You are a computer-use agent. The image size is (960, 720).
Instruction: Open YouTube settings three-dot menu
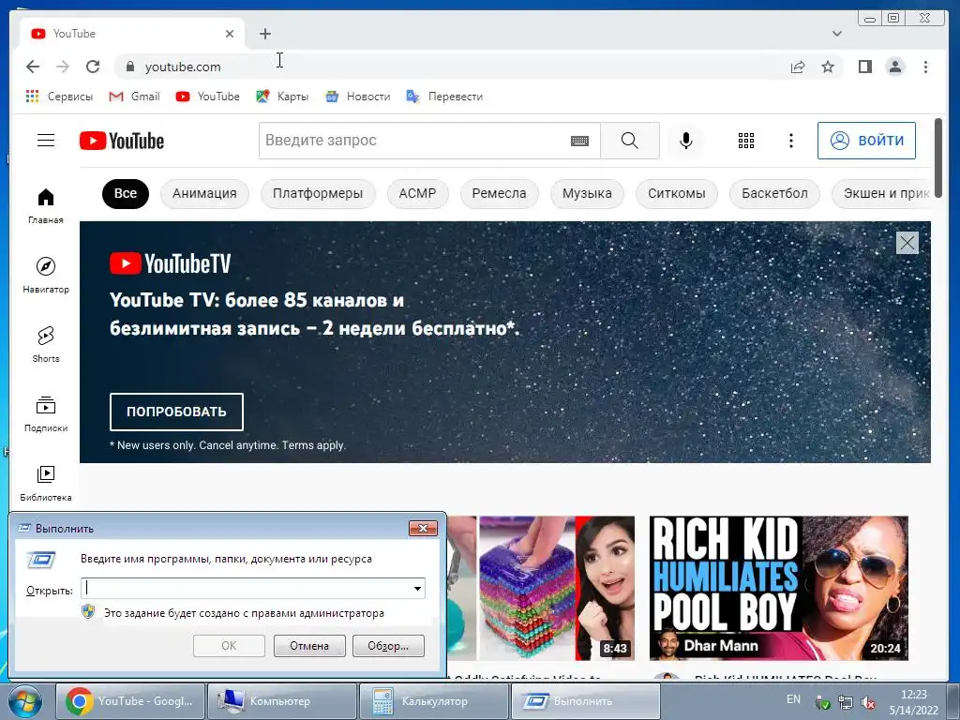point(791,141)
